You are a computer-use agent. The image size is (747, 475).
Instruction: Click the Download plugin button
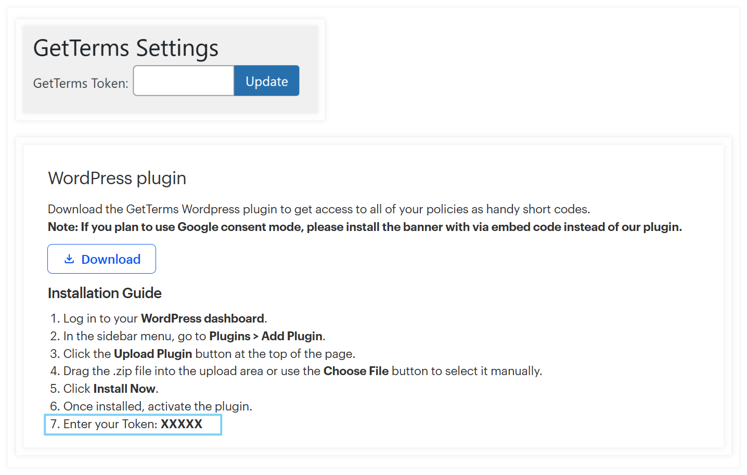[x=102, y=259]
